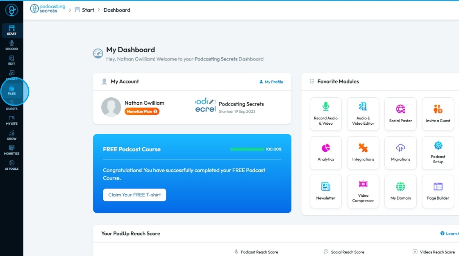
Task: Click the user avatar placeholder image
Action: coord(111,107)
